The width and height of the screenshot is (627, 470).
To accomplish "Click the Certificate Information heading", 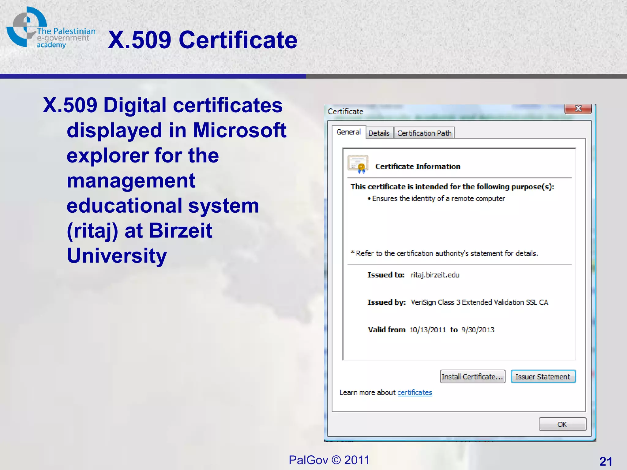I will (x=418, y=166).
